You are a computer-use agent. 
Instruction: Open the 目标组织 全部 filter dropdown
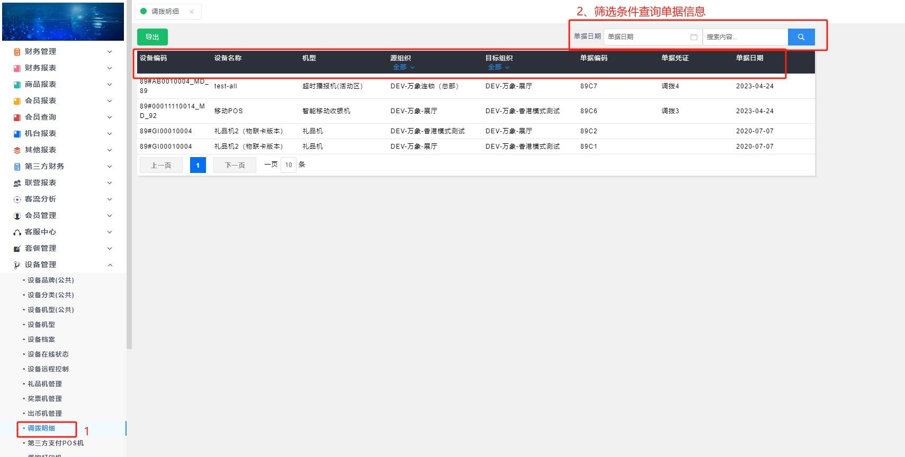(x=499, y=67)
